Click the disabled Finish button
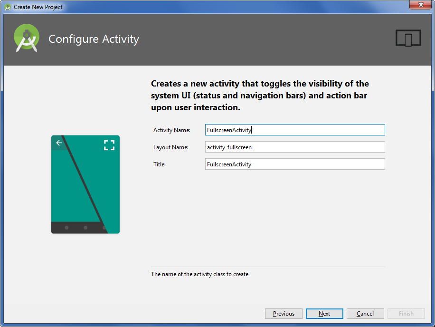 tap(406, 314)
